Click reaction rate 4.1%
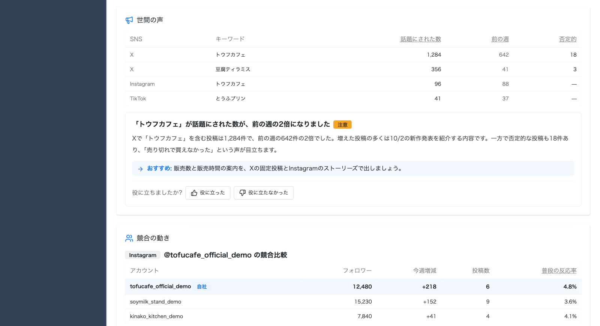Image resolution: width=600 pixels, height=326 pixels. [570, 316]
